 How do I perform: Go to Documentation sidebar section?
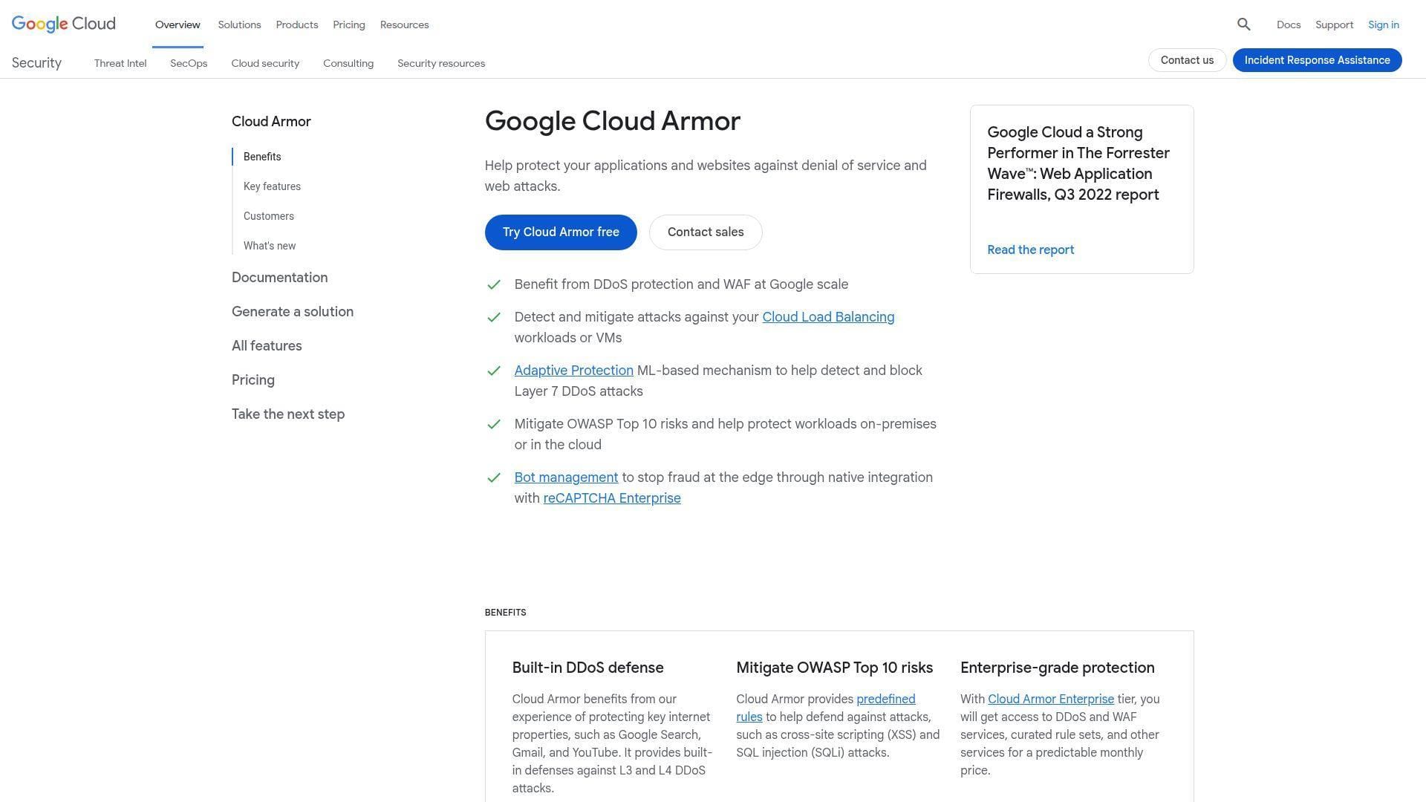pos(279,277)
